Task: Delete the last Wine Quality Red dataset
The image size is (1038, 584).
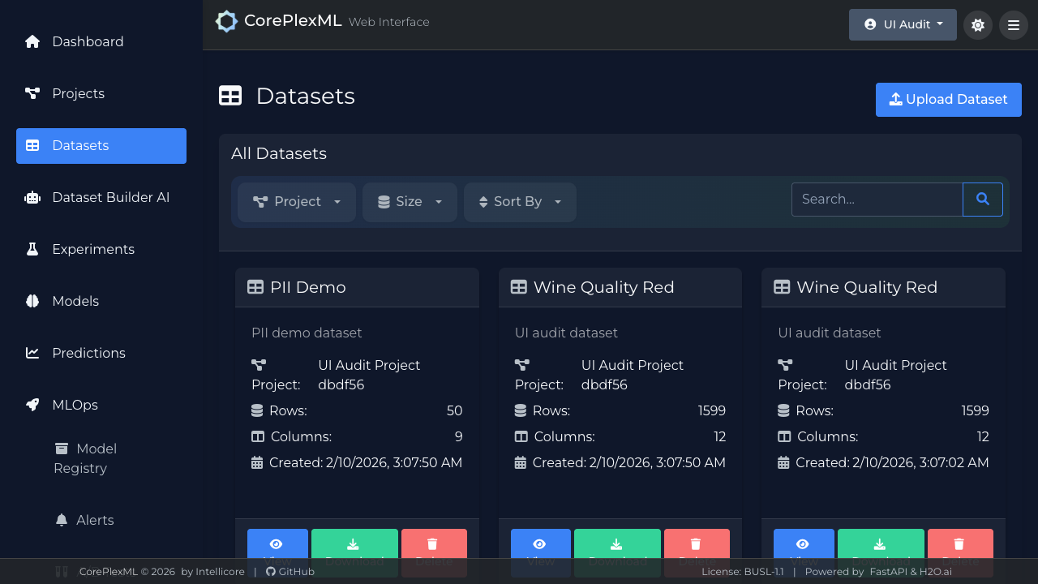Action: 959,545
